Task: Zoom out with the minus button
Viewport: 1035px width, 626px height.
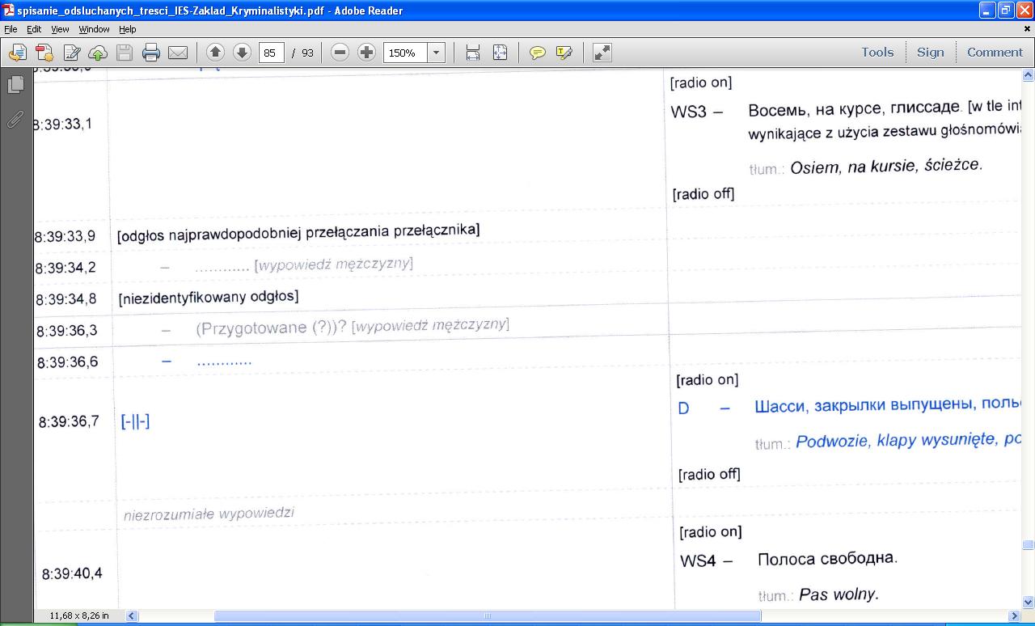Action: (x=340, y=53)
